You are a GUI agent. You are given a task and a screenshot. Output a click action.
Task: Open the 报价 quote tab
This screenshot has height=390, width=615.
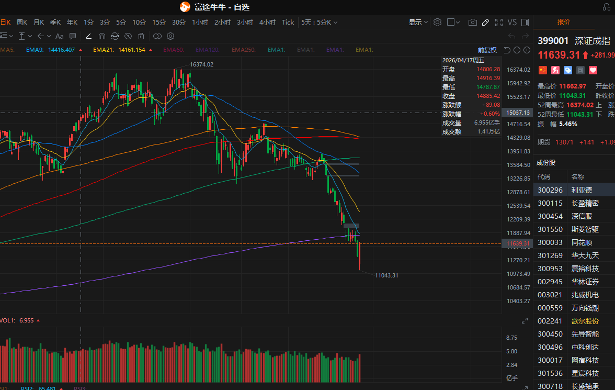coord(564,22)
